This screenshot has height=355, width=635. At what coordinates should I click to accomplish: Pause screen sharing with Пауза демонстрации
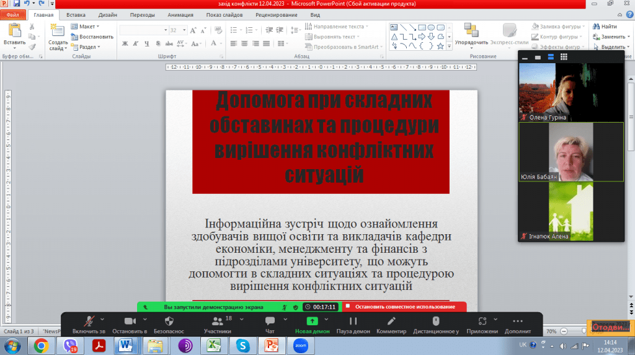pos(353,321)
